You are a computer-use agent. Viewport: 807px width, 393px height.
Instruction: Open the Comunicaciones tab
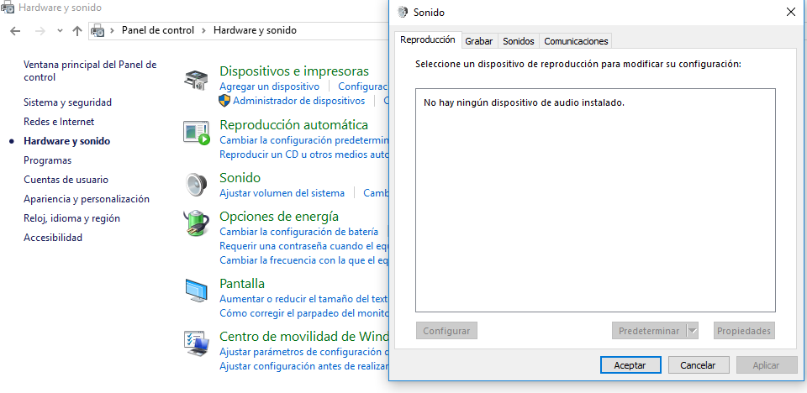click(x=576, y=41)
